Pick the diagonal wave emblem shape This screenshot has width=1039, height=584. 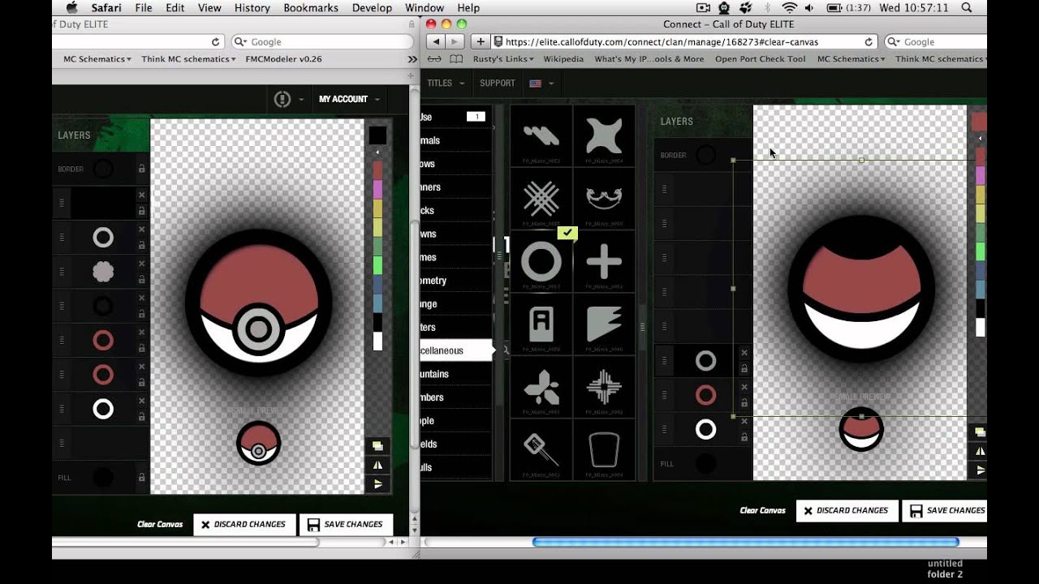[x=541, y=135]
